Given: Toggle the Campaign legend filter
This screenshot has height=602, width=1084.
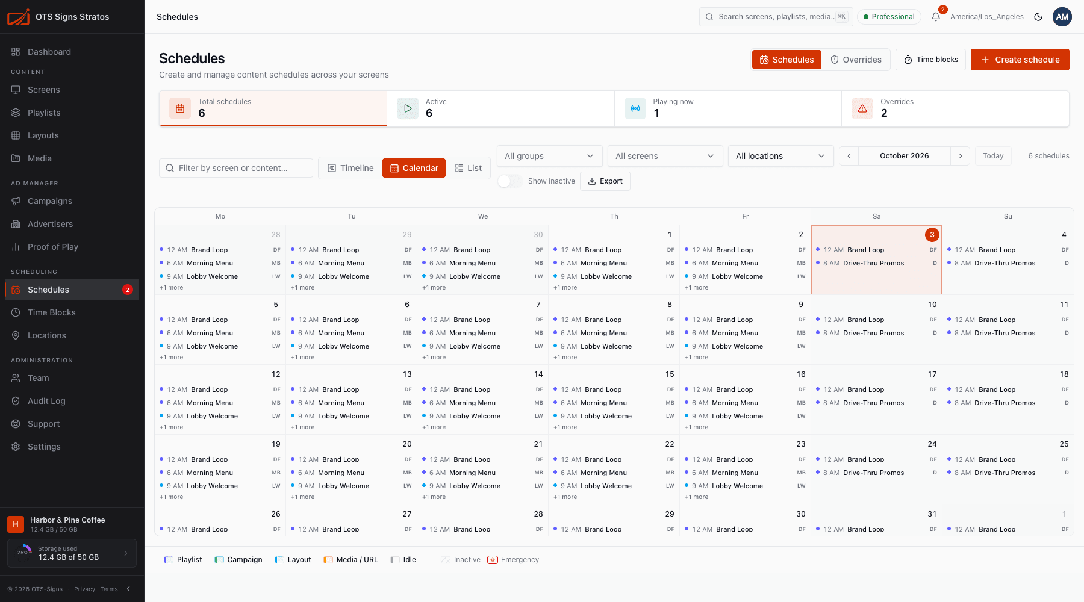Looking at the screenshot, I should pos(238,560).
